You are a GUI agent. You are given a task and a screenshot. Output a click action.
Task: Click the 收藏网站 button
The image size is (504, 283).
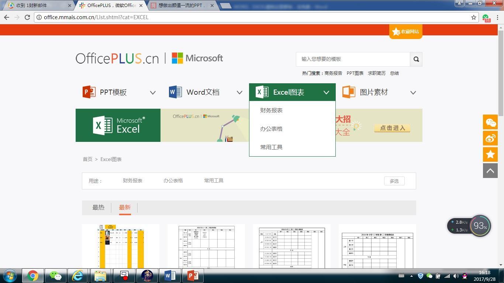pos(406,31)
